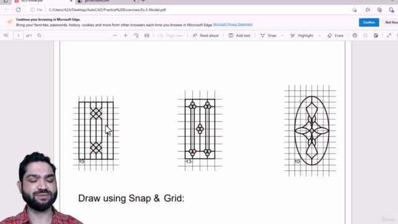Start Read aloud
Viewport: 398px width, 224px height.
pos(205,35)
